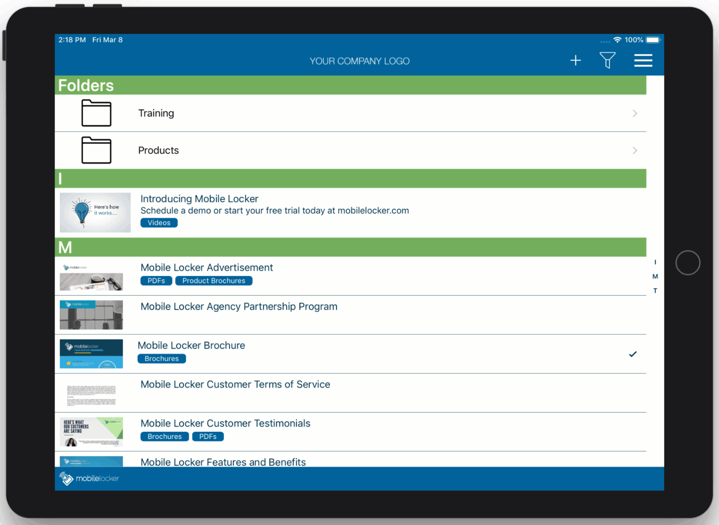The image size is (719, 525).
Task: Click the Fri Mar 8 date
Action: coord(108,40)
